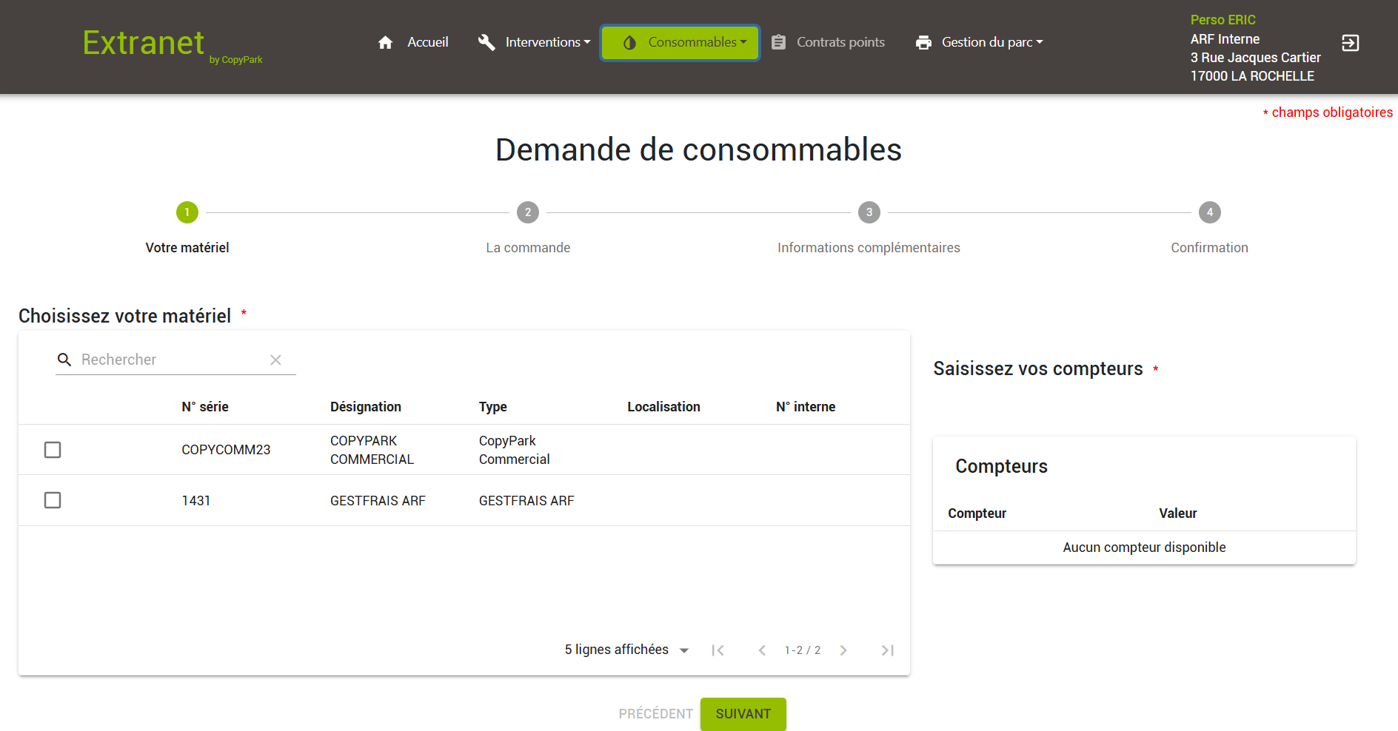Go to the next table page
Image resolution: width=1398 pixels, height=731 pixels.
(x=843, y=650)
